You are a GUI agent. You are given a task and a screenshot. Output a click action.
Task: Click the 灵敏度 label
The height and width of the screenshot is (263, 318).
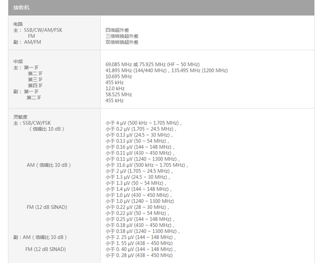[20, 117]
